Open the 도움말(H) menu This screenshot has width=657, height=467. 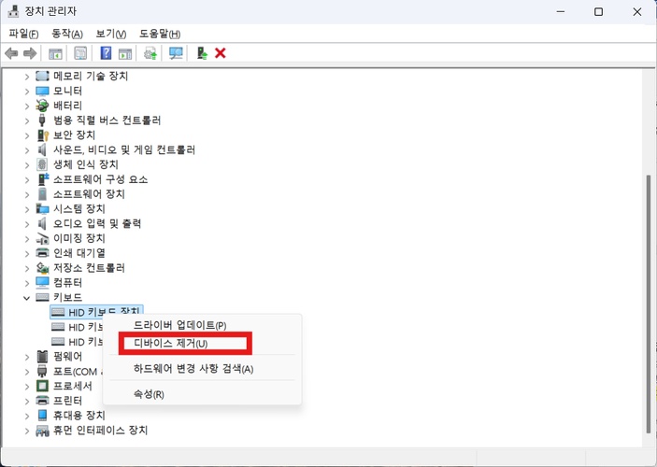click(x=160, y=34)
